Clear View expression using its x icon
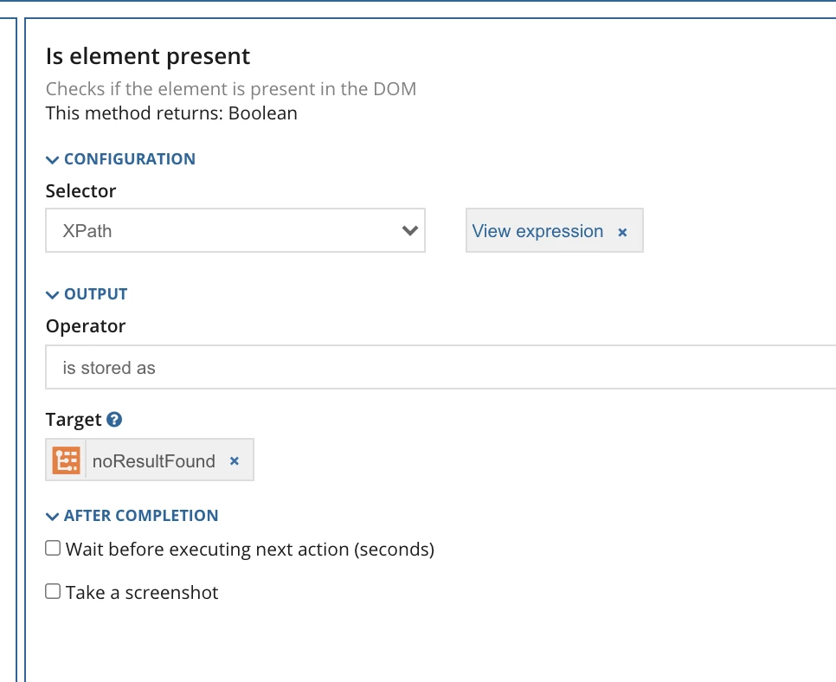The width and height of the screenshot is (836, 682). coord(622,232)
